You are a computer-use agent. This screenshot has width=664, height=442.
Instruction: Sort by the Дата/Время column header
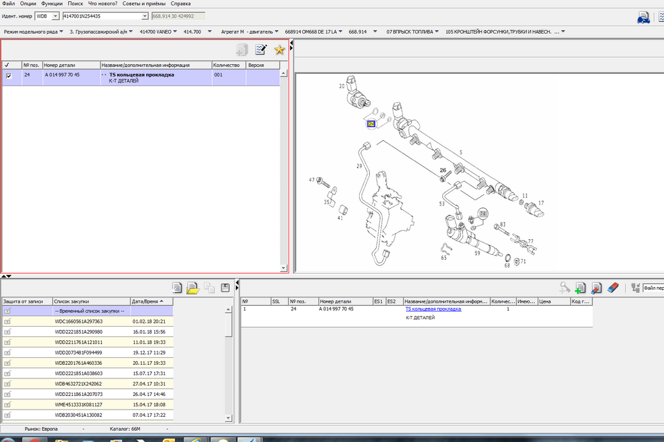152,301
